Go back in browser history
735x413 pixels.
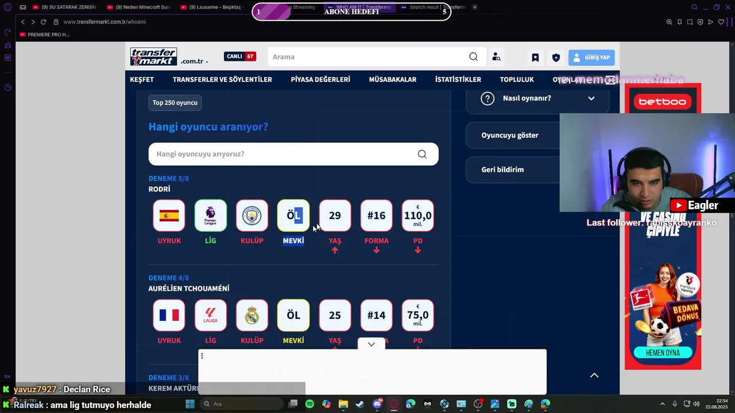point(23,22)
